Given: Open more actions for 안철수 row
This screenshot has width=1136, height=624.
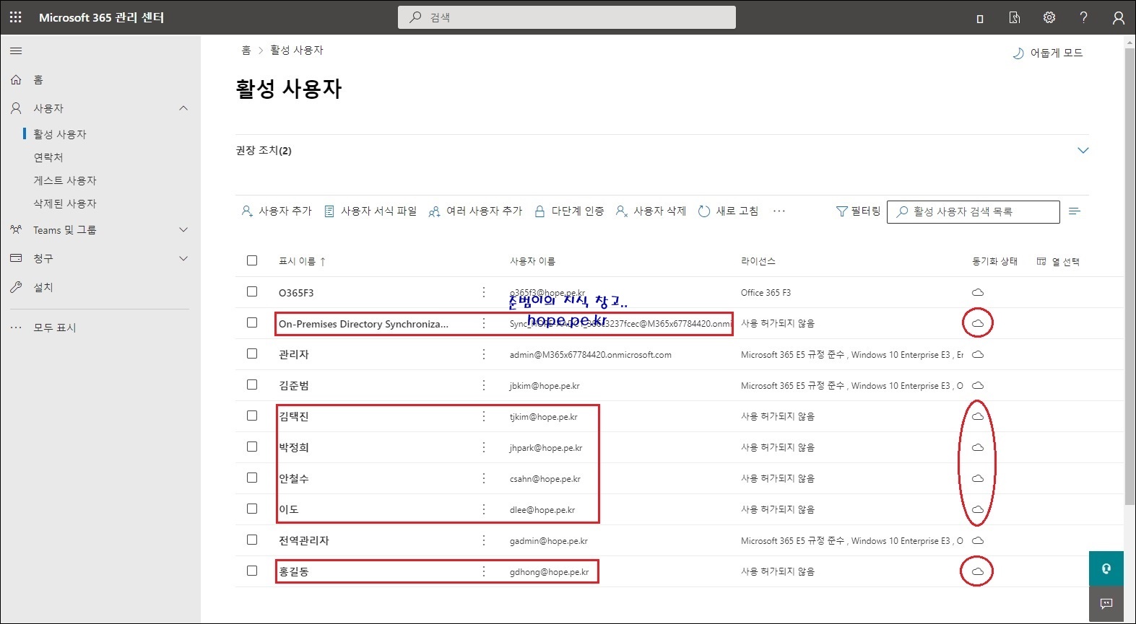Looking at the screenshot, I should (484, 478).
